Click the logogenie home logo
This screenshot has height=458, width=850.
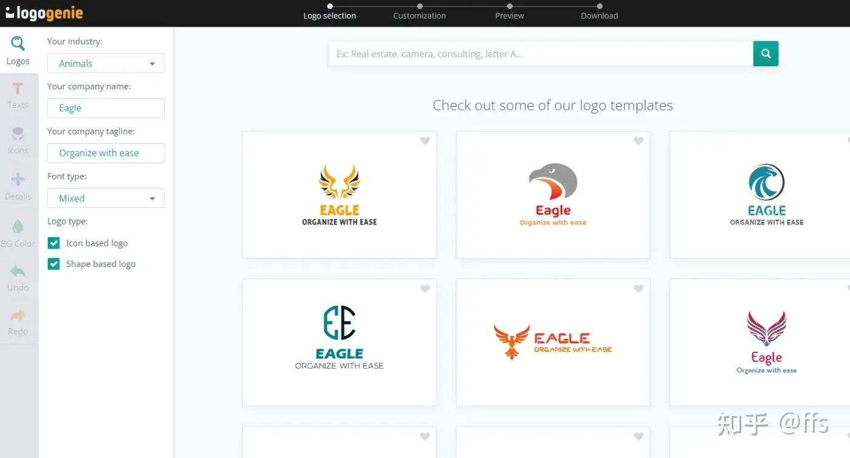tap(44, 13)
